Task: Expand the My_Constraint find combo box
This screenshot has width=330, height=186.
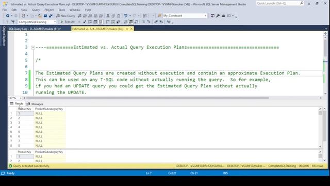Action: point(205,16)
